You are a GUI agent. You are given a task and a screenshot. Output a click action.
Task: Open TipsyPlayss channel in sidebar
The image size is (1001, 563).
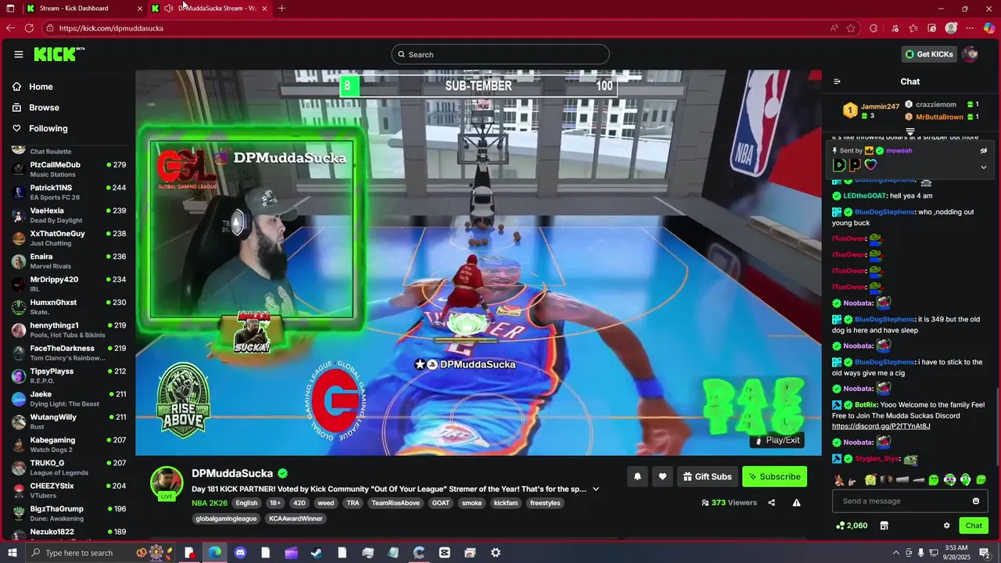point(69,375)
